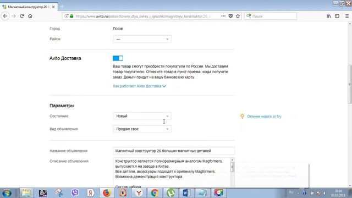Viewport: 352px width, 198px height.
Task: Open the Firefox hamburger menu
Action: coord(347,16)
